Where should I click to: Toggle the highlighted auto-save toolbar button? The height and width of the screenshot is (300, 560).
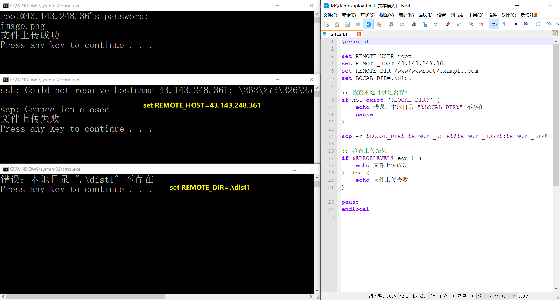coord(368,24)
